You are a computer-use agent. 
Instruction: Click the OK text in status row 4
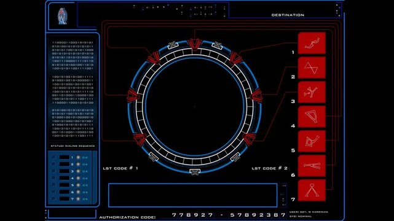(x=85, y=179)
